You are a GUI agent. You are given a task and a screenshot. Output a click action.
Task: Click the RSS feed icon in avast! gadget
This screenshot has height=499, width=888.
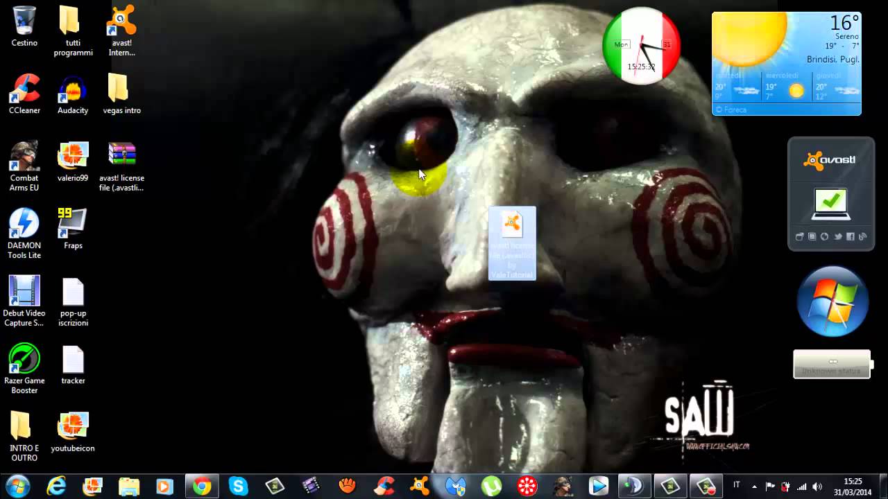tap(863, 237)
